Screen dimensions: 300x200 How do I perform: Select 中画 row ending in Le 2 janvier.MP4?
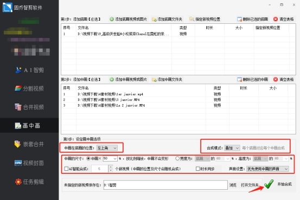(111, 105)
